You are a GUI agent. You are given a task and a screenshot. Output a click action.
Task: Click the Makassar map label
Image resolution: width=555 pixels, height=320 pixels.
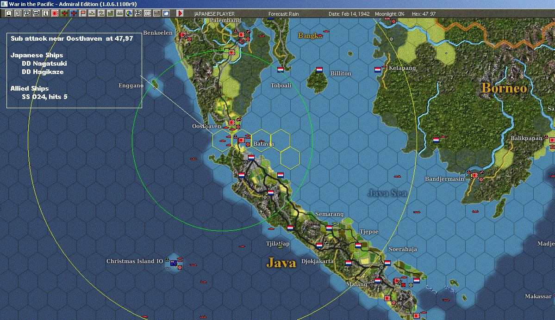(538, 296)
